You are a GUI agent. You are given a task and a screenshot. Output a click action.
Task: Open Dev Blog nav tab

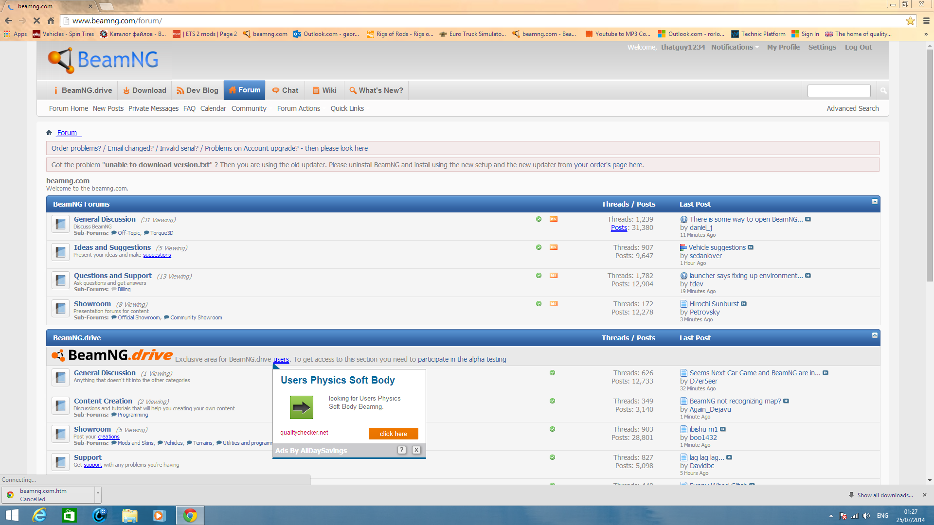(198, 90)
